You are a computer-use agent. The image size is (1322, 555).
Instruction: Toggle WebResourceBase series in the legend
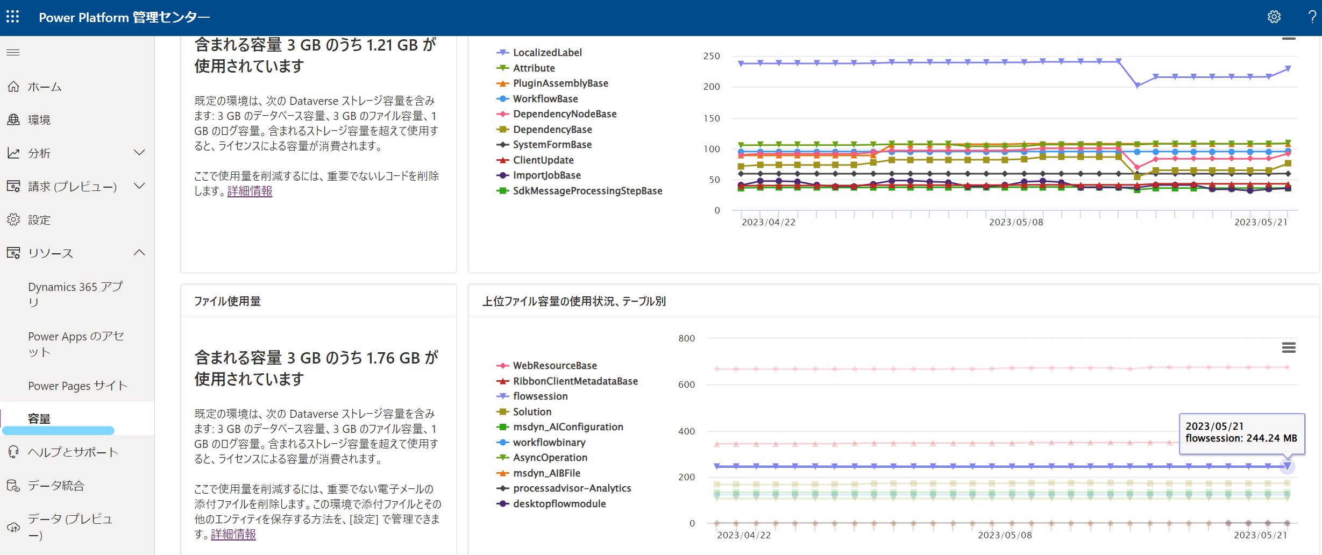(546, 366)
